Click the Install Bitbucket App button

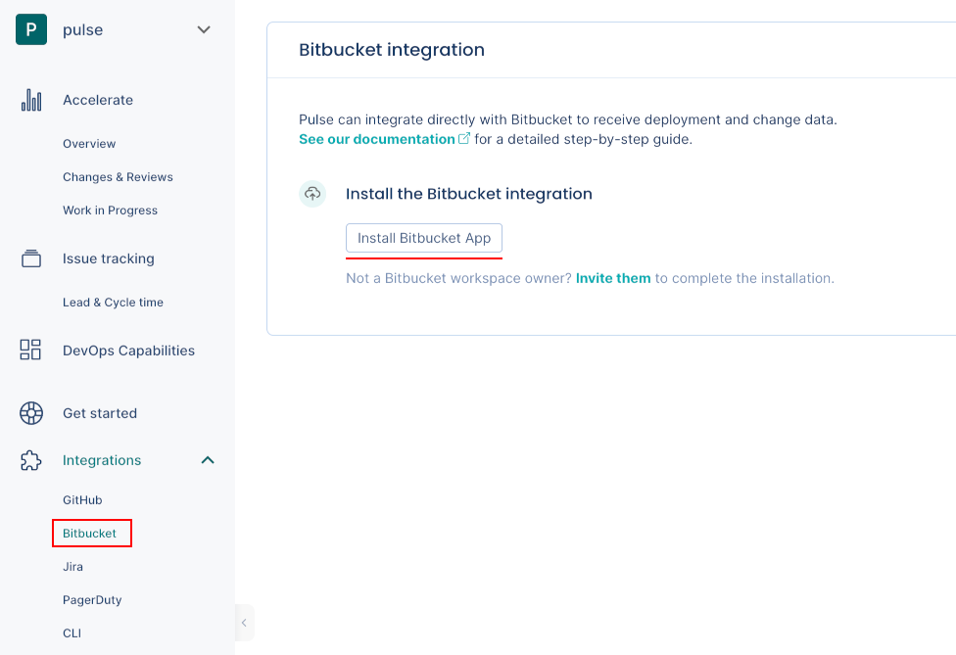(423, 238)
